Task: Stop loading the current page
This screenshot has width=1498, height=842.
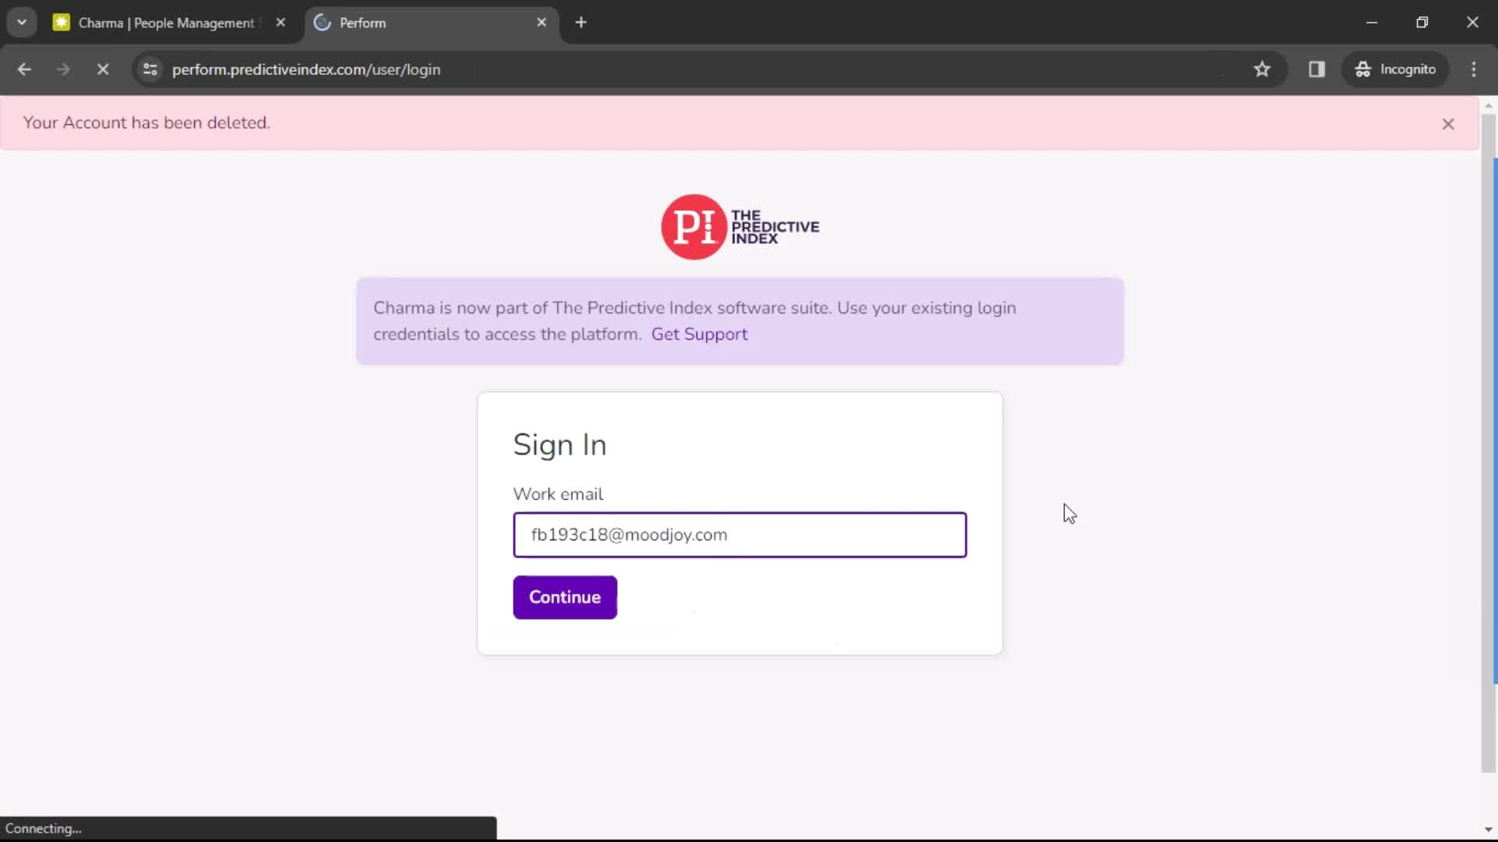Action: pos(102,69)
